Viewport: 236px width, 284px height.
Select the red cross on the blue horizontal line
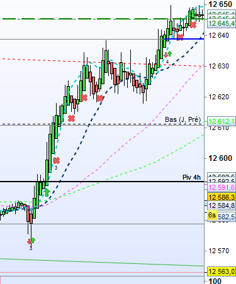point(180,37)
